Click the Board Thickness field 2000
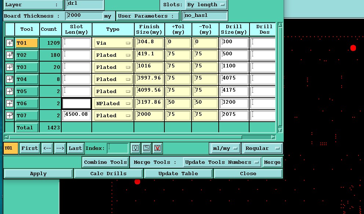The width and height of the screenshot is (364, 214). [84, 16]
